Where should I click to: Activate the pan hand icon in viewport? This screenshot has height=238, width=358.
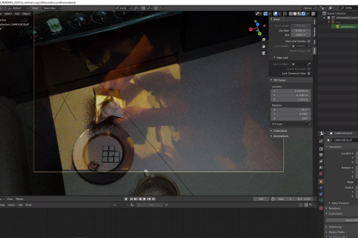click(x=263, y=46)
